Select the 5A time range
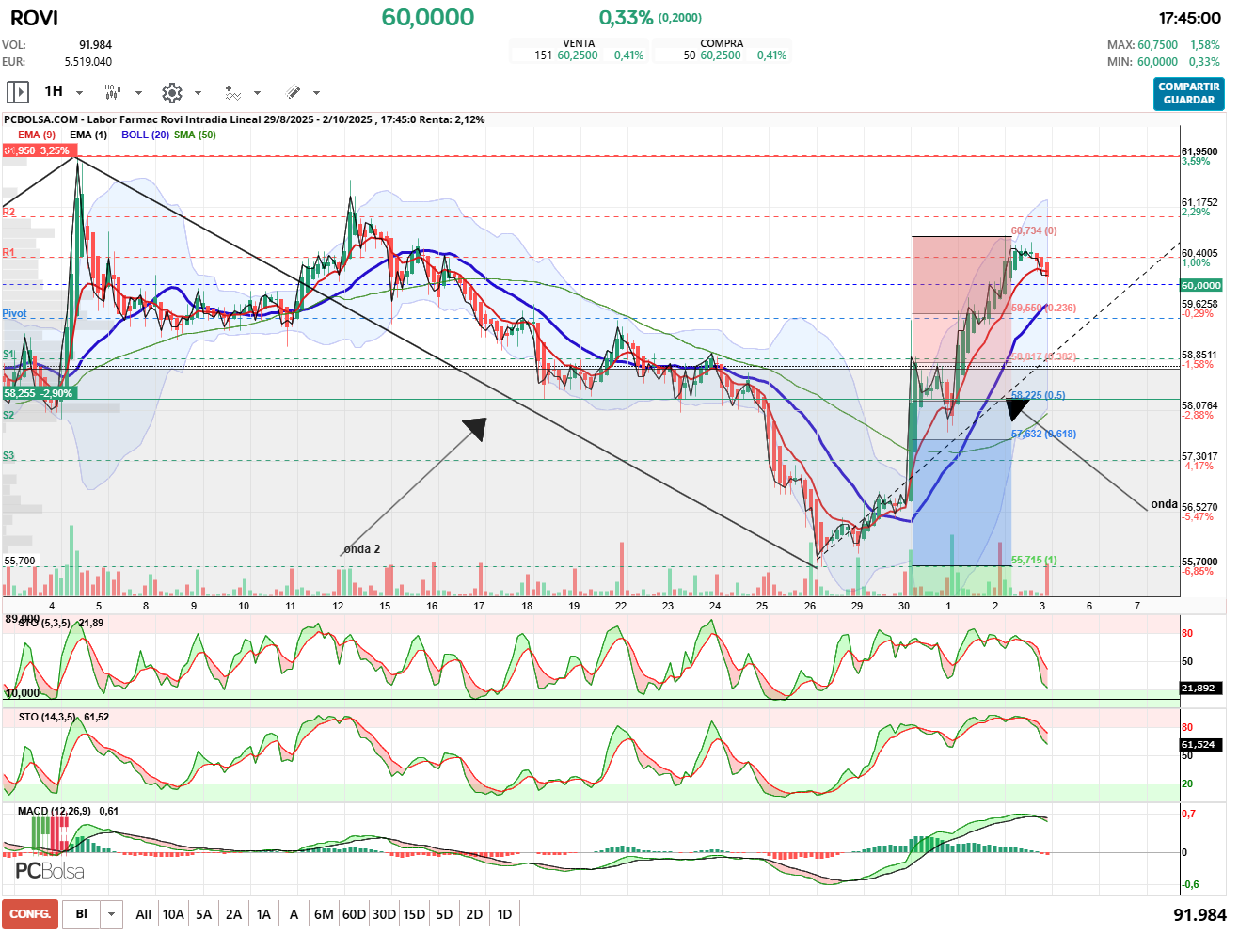 (203, 914)
